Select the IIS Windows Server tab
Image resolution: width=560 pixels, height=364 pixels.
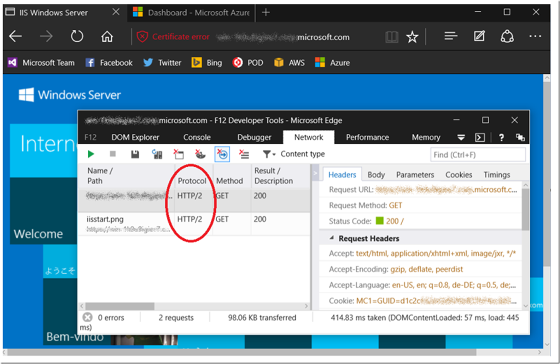53,13
